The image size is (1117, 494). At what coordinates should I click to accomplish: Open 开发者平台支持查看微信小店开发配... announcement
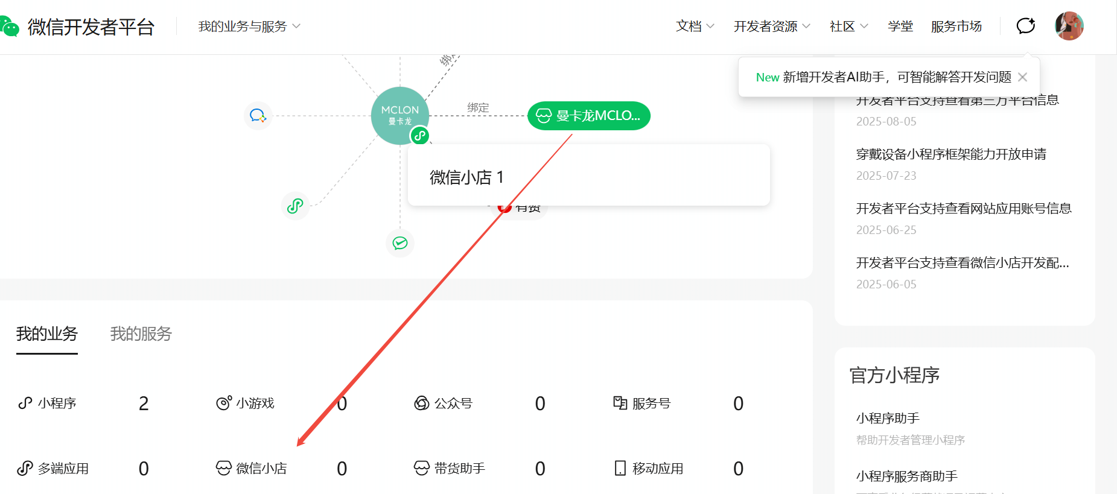coord(963,263)
